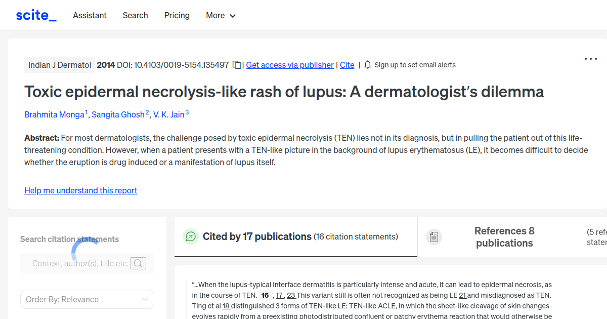607x319 pixels.
Task: Open the Assistant page
Action: coord(90,15)
